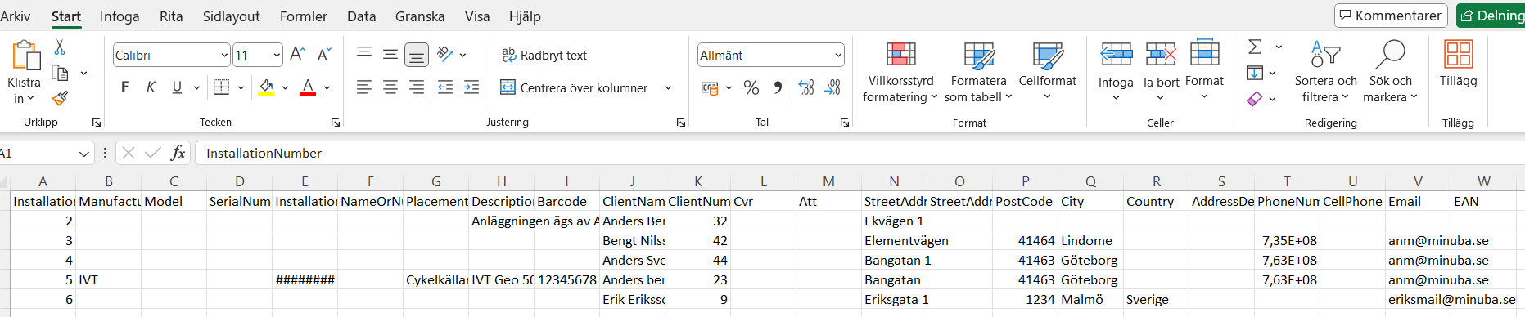Switch to the Infoga ribbon tab
The width and height of the screenshot is (1525, 317).
pyautogui.click(x=120, y=16)
